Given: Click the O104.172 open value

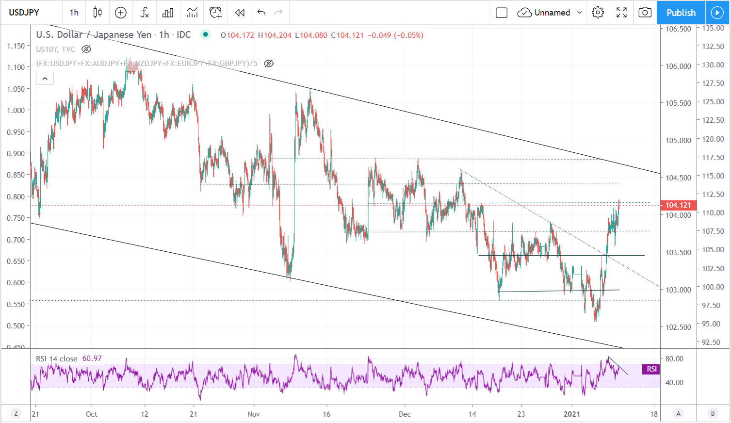Looking at the screenshot, I should pos(237,35).
